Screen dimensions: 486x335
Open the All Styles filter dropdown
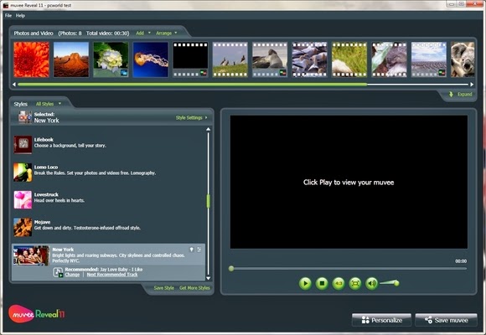[49, 104]
